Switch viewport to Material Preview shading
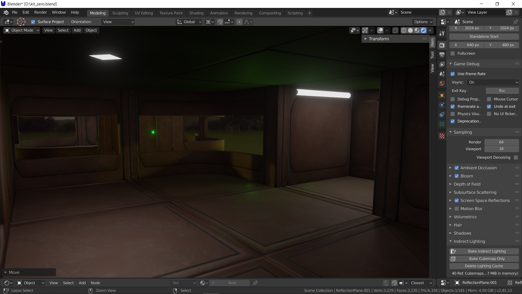522x294 pixels. (417, 30)
